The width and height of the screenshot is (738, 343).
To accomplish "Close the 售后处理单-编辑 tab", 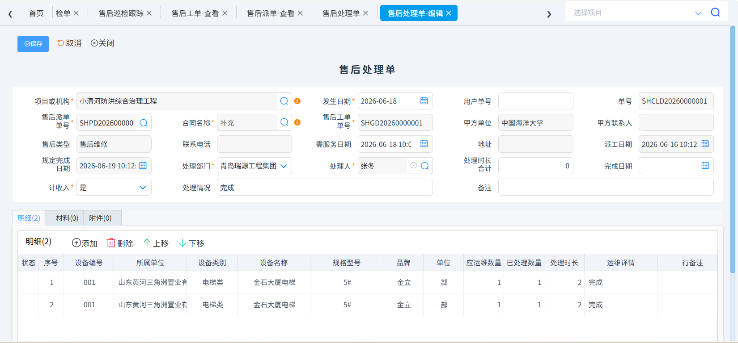I will pos(449,13).
